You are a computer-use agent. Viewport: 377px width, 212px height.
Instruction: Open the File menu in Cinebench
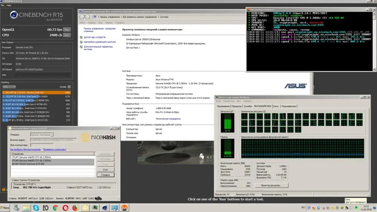point(3,6)
